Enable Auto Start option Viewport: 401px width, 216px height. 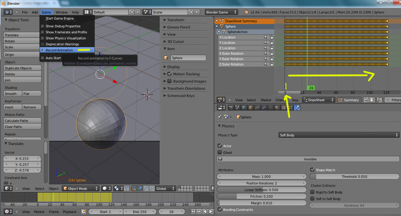[53, 58]
